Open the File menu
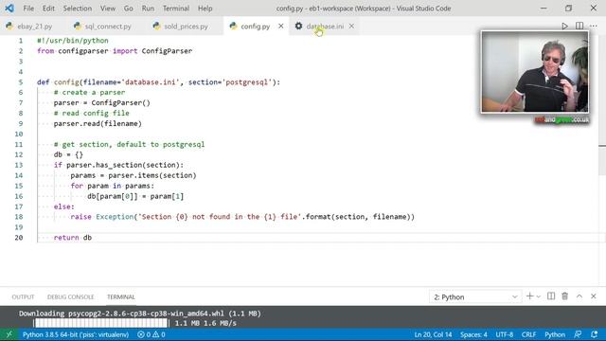The height and width of the screenshot is (341, 606). [28, 9]
